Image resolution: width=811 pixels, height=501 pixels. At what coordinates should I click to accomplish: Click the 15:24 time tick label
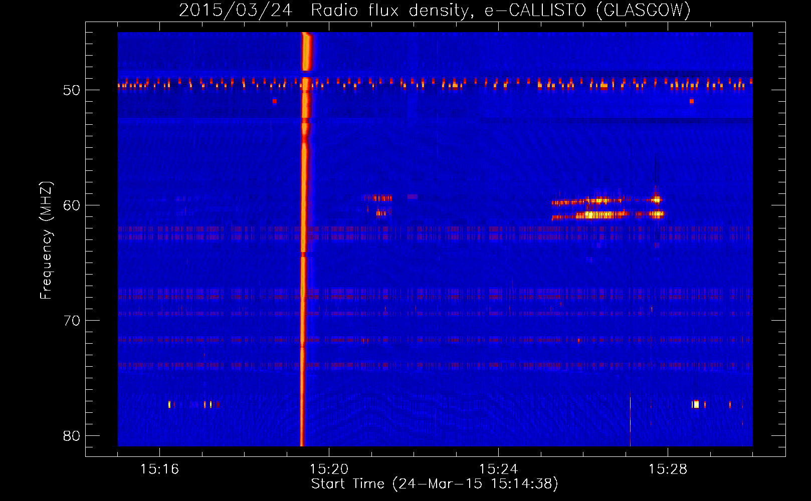(498, 469)
